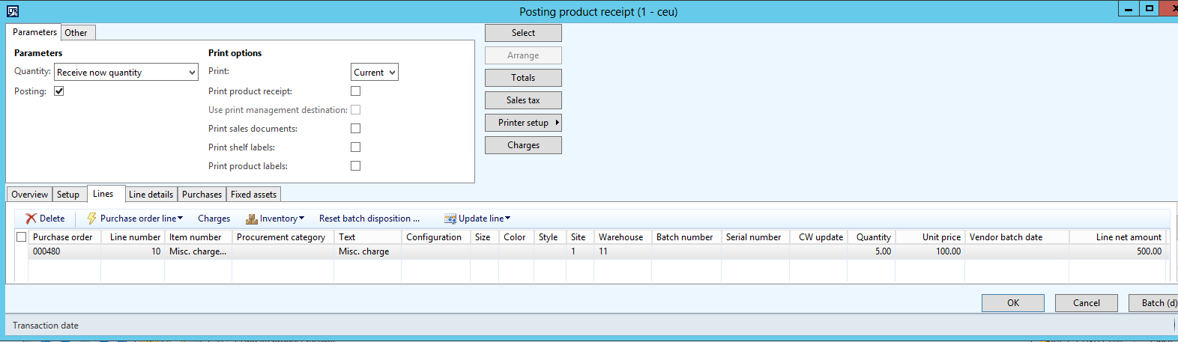1178x342 pixels.
Task: Tick the Print sales documents checkbox
Action: point(356,129)
